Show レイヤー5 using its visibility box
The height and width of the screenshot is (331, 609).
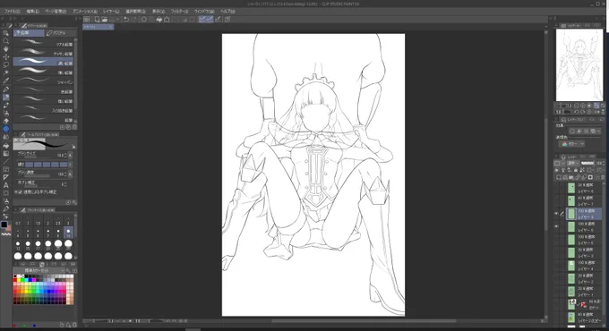tap(556, 240)
